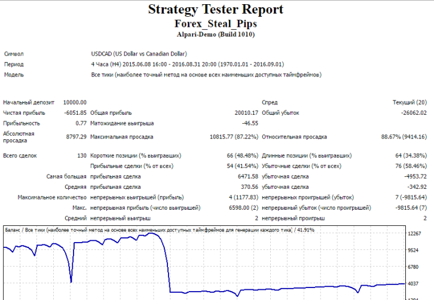The width and height of the screenshot is (434, 300).
Task: Select the initial deposit value 10000.00
Action: (75, 102)
